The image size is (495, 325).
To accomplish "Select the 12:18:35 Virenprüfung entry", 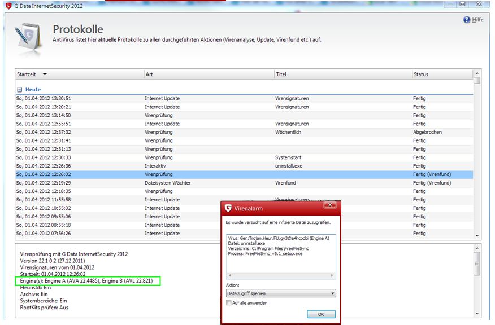I will point(244,191).
